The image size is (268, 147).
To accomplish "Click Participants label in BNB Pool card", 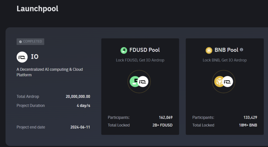I will [203, 118].
